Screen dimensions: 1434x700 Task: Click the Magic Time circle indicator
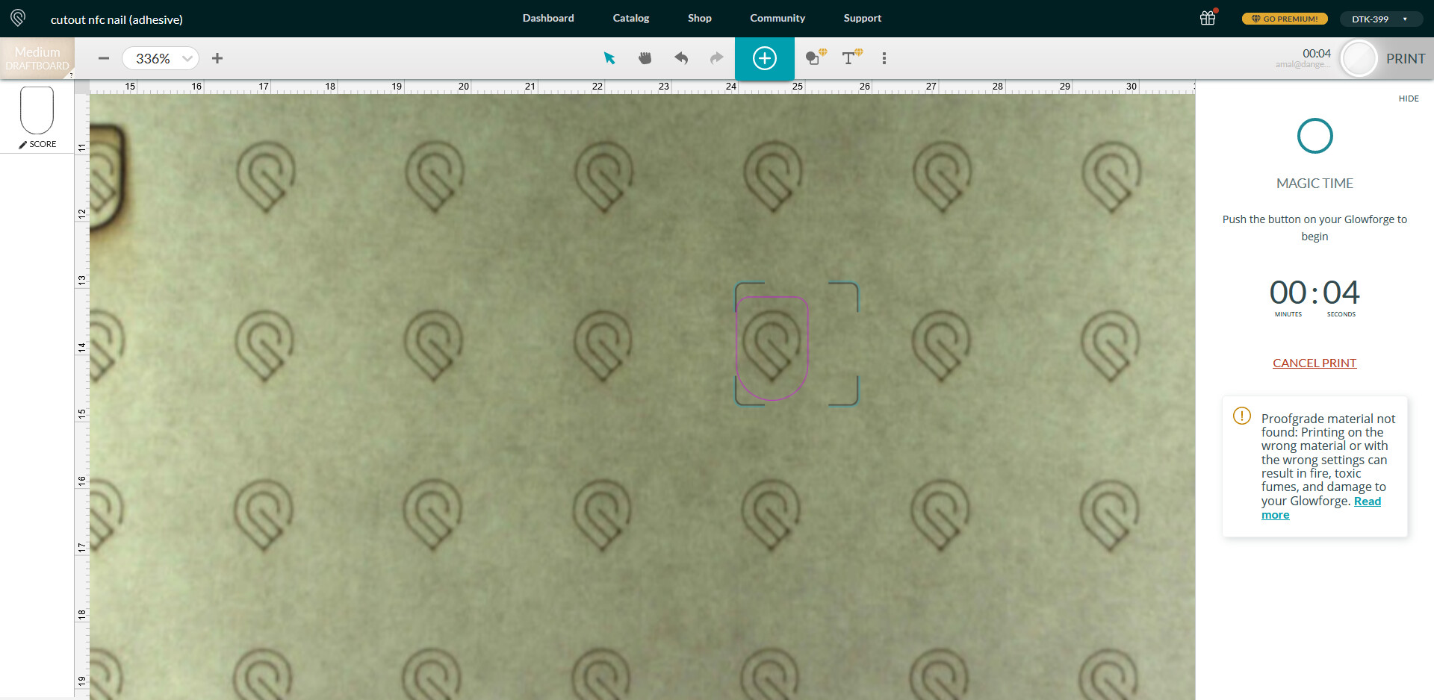pos(1315,136)
